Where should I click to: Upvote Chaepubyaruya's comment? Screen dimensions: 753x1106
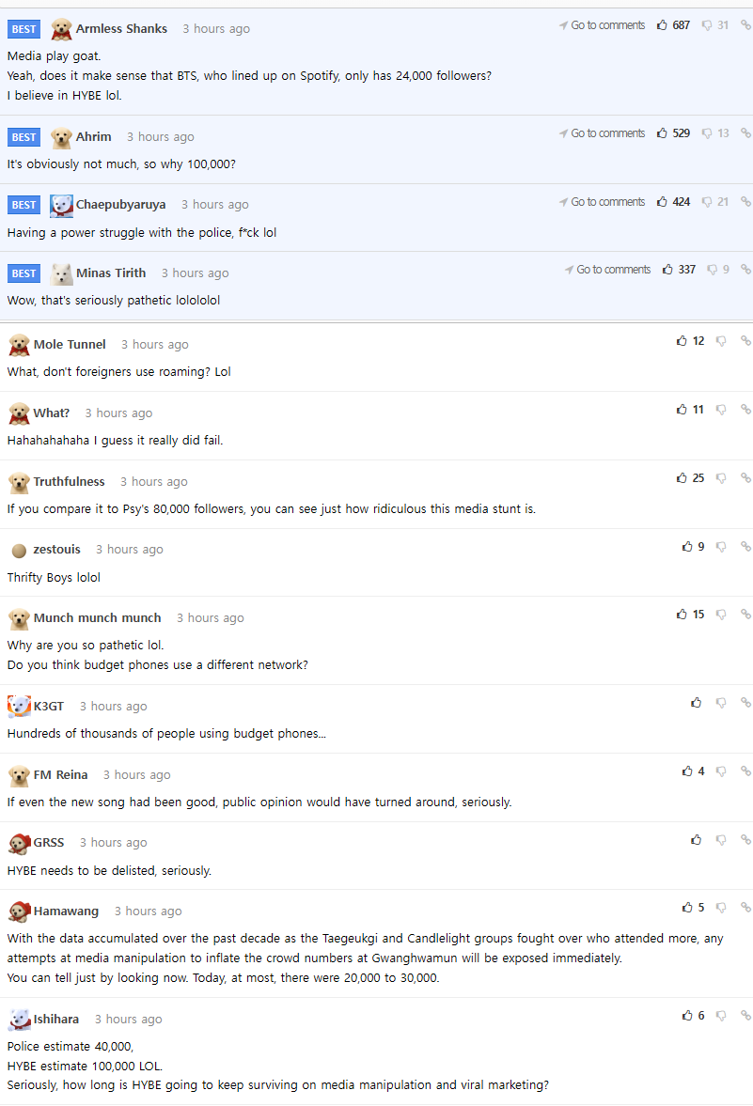(x=662, y=202)
